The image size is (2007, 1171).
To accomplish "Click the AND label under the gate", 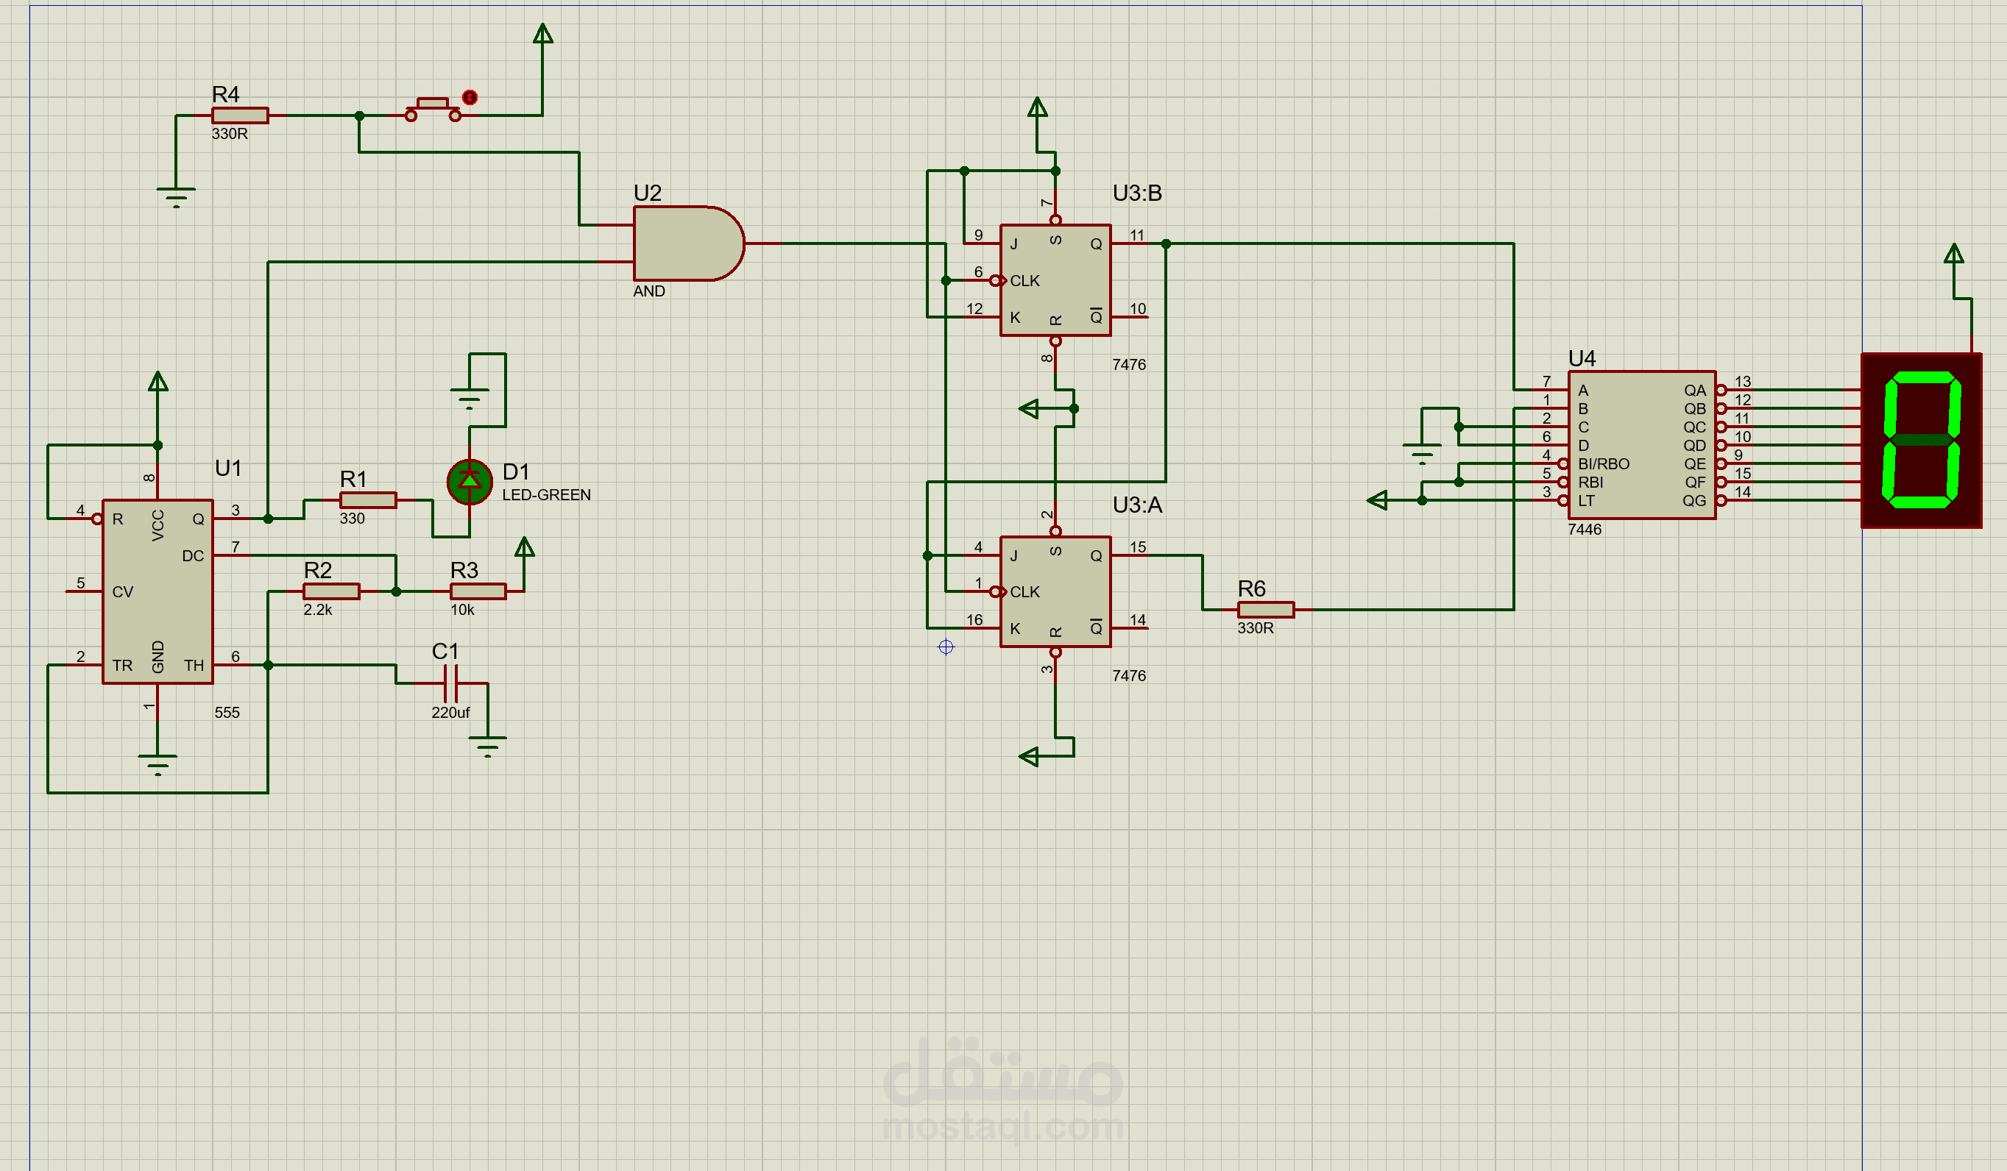I will (x=649, y=291).
